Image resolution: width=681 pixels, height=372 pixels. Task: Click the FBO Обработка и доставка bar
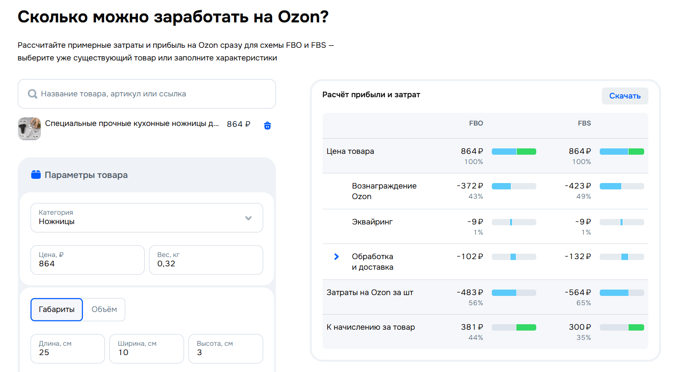coord(514,257)
